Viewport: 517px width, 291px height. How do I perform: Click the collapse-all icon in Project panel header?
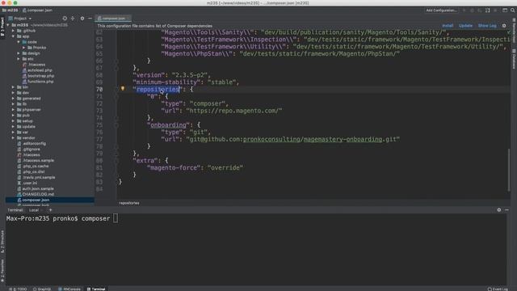coord(73,19)
